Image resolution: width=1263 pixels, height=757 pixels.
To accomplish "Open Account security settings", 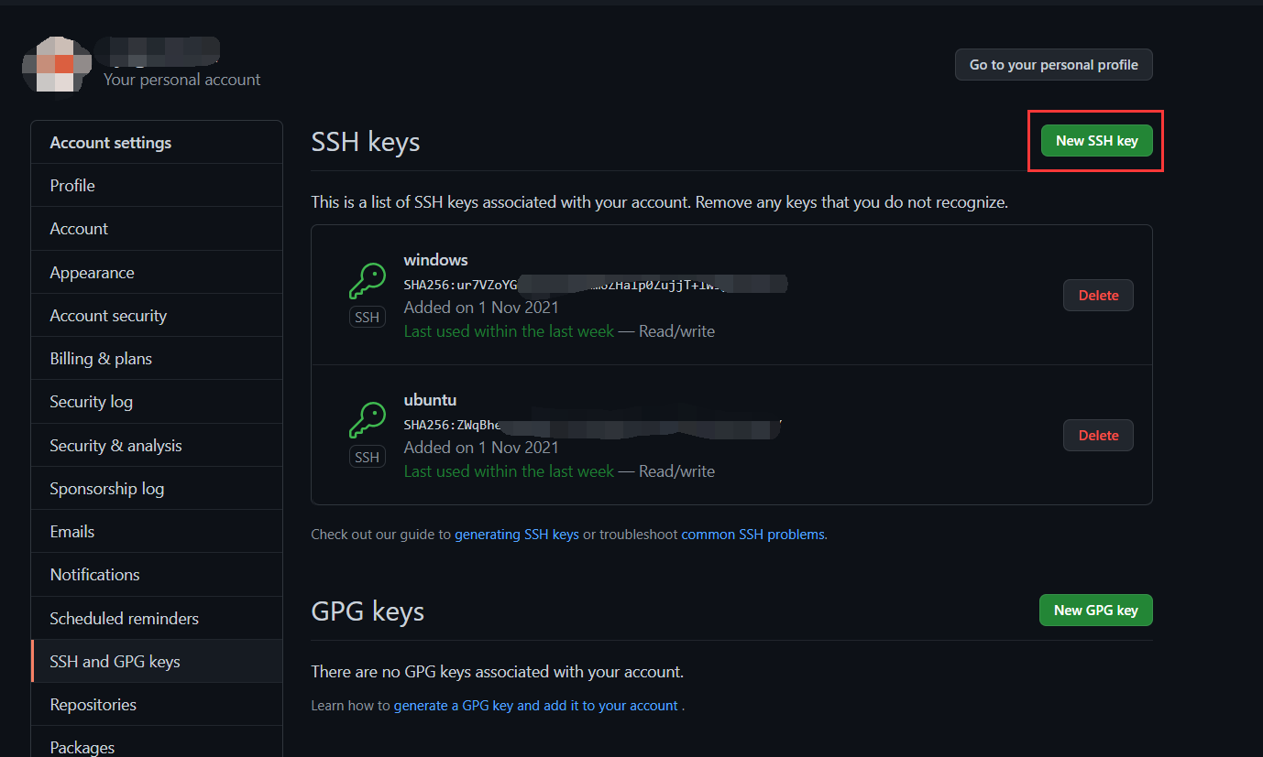I will click(107, 315).
